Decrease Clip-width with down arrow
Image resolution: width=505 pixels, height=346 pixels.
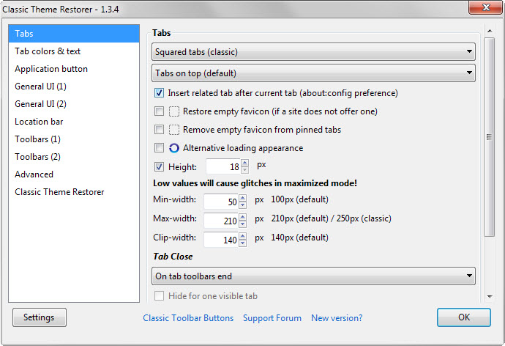(243, 243)
